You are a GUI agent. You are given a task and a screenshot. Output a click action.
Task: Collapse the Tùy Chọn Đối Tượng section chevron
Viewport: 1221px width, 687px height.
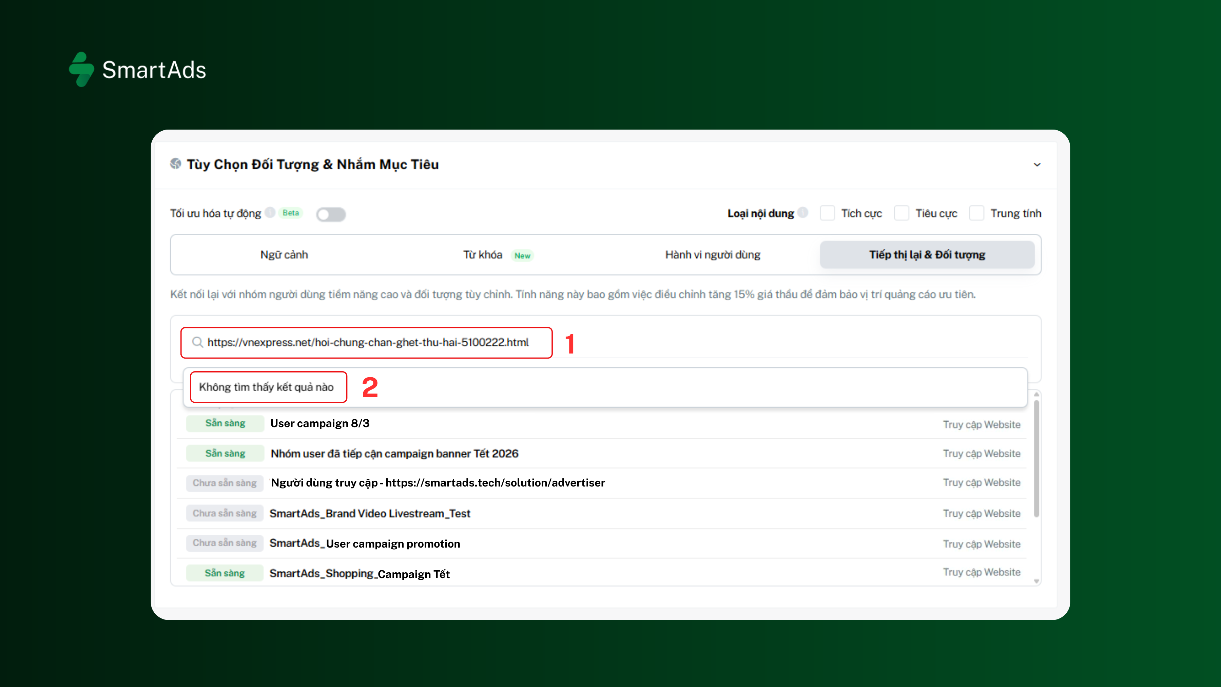pos(1037,165)
